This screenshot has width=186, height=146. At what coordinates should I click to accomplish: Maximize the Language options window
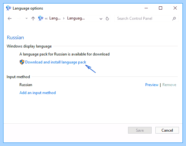161,8
